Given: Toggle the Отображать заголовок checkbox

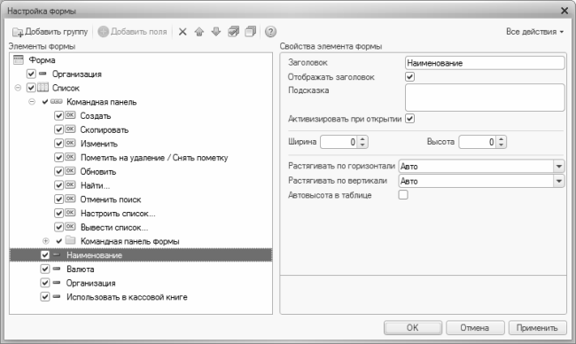Looking at the screenshot, I should (x=409, y=77).
